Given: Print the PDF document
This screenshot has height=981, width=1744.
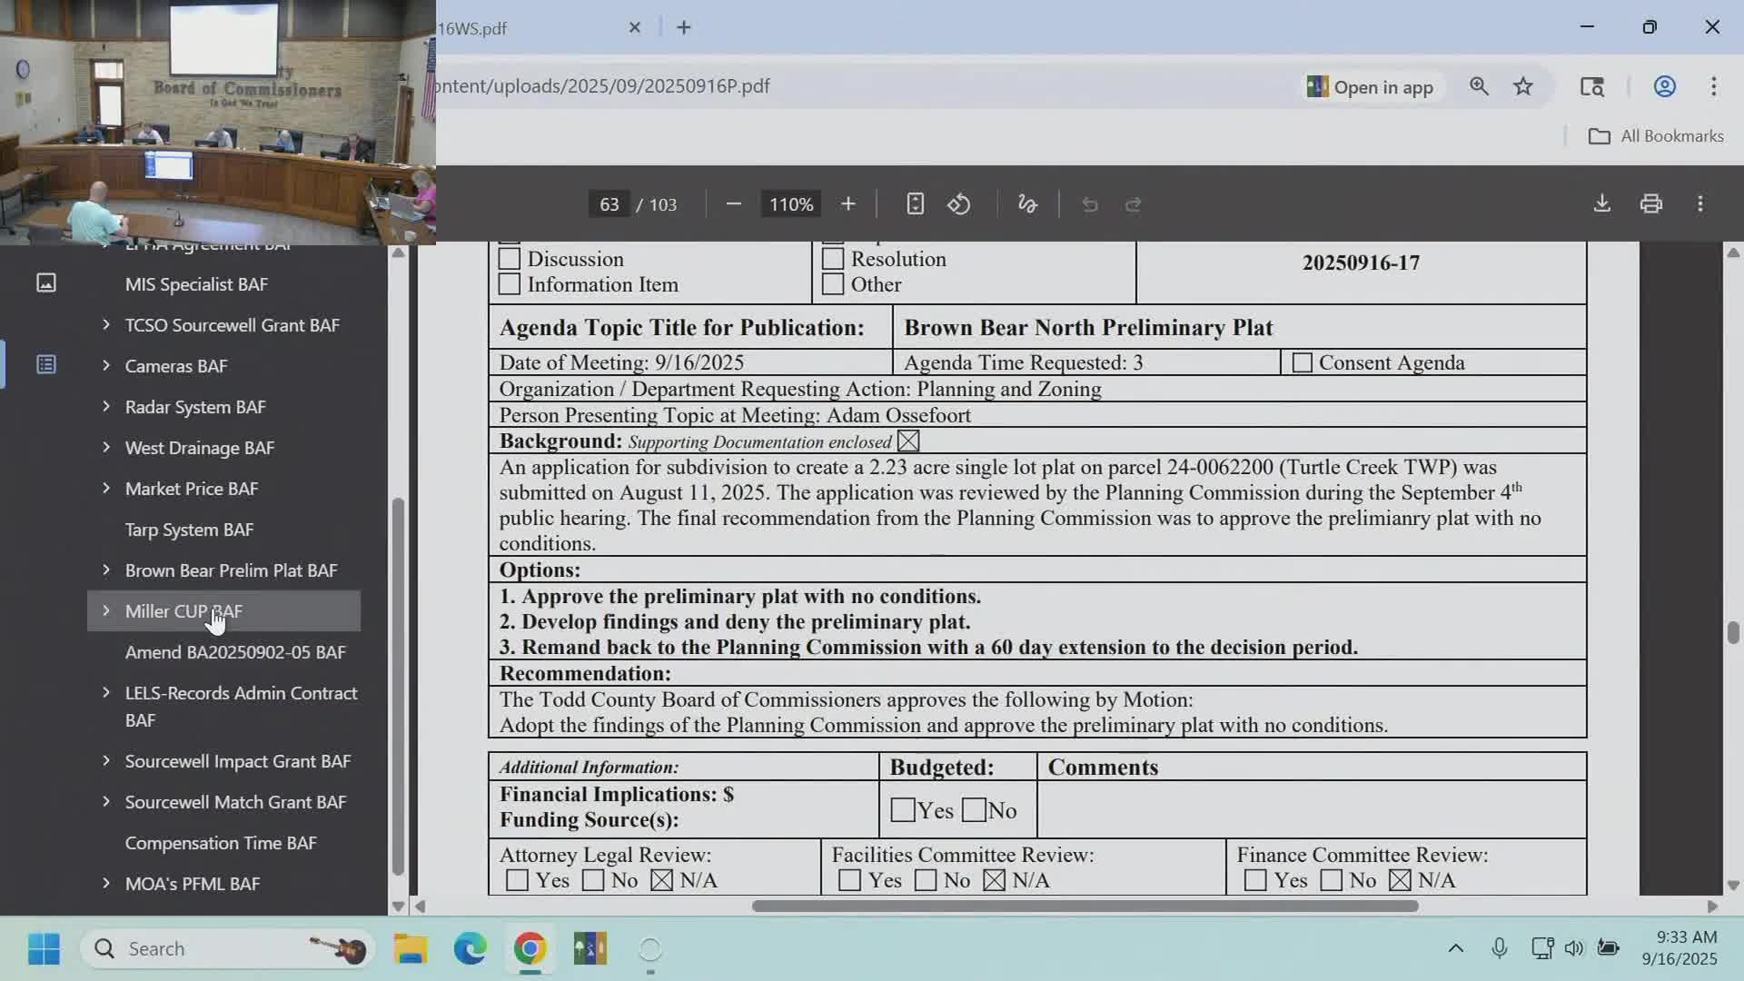Looking at the screenshot, I should 1651,203.
